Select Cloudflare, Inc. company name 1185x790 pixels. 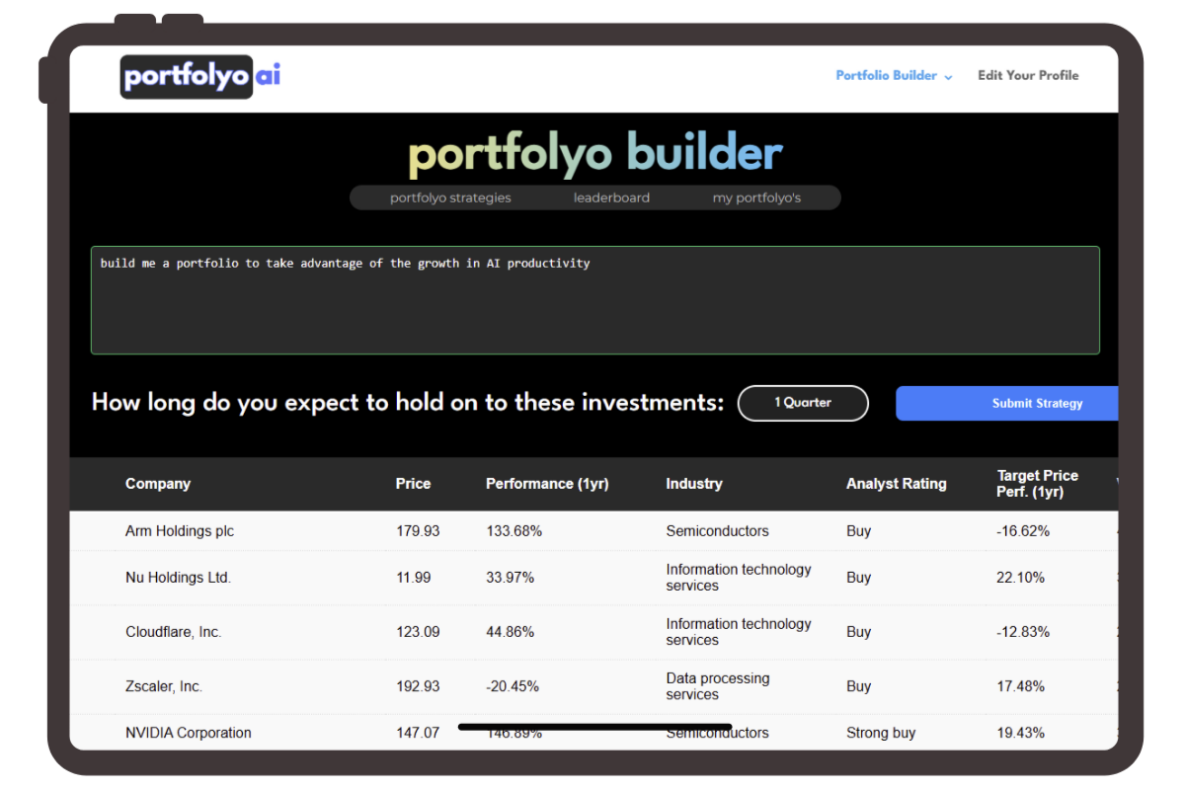(173, 632)
